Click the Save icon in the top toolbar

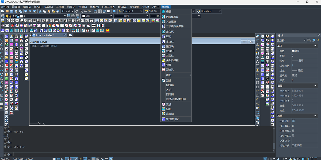click(x=12, y=11)
